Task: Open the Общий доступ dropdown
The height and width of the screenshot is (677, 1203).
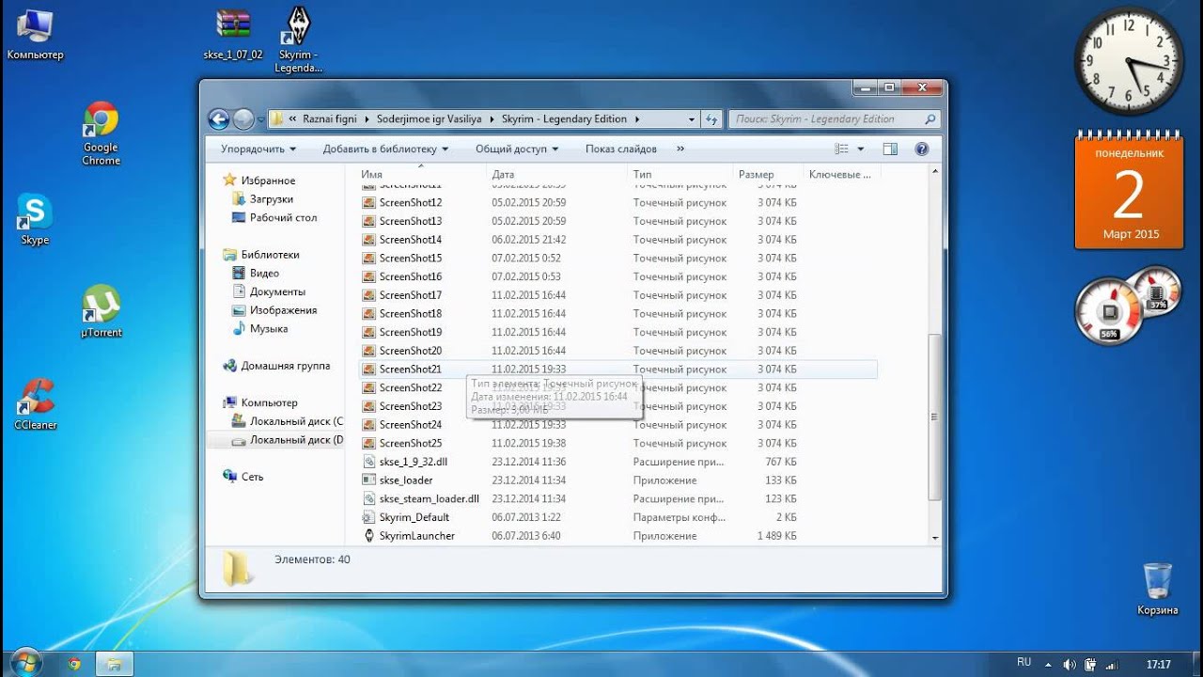Action: click(x=517, y=149)
